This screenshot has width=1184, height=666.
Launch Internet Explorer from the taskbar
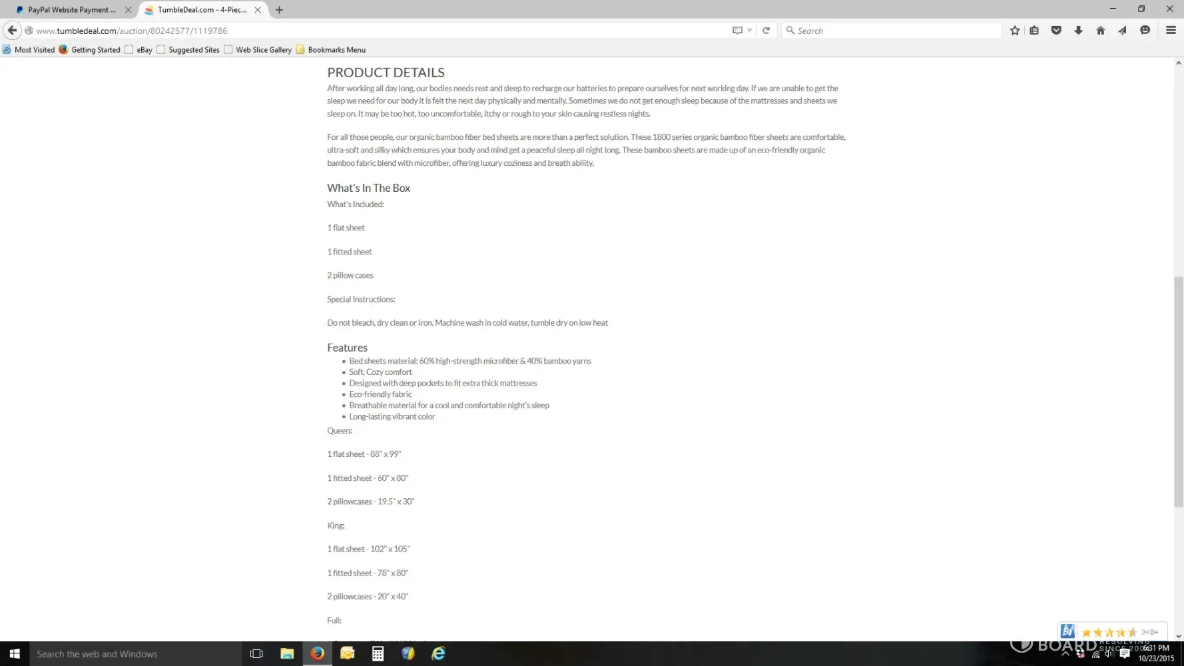click(x=438, y=654)
